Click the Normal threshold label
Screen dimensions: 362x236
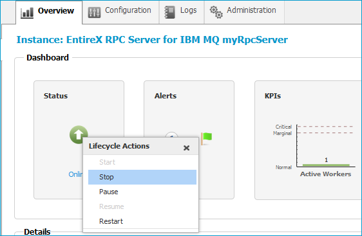click(283, 167)
